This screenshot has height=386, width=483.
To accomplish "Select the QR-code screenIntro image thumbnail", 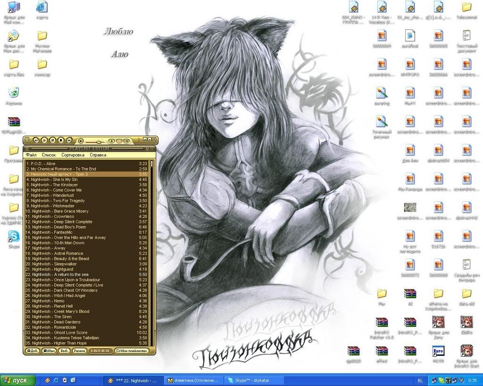I will tap(410, 211).
